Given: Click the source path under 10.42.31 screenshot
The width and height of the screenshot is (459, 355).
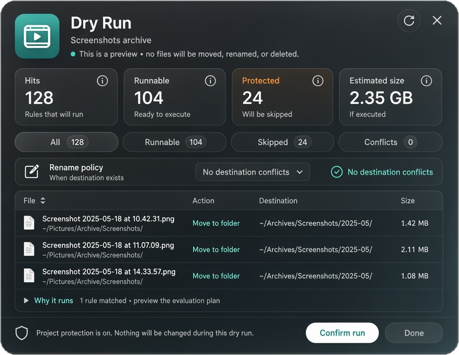Looking at the screenshot, I should [92, 229].
